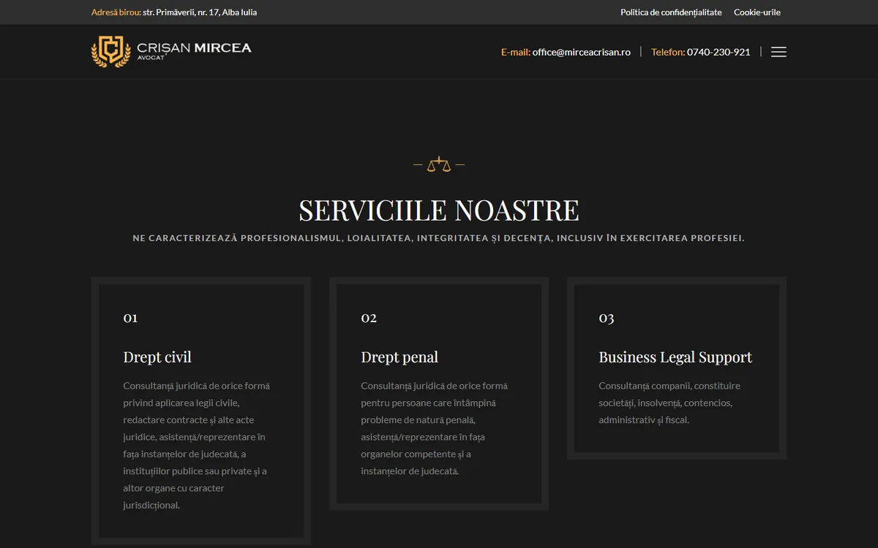Click the number 01 on the Drept civil card
Viewport: 878px width, 548px height.
(130, 318)
